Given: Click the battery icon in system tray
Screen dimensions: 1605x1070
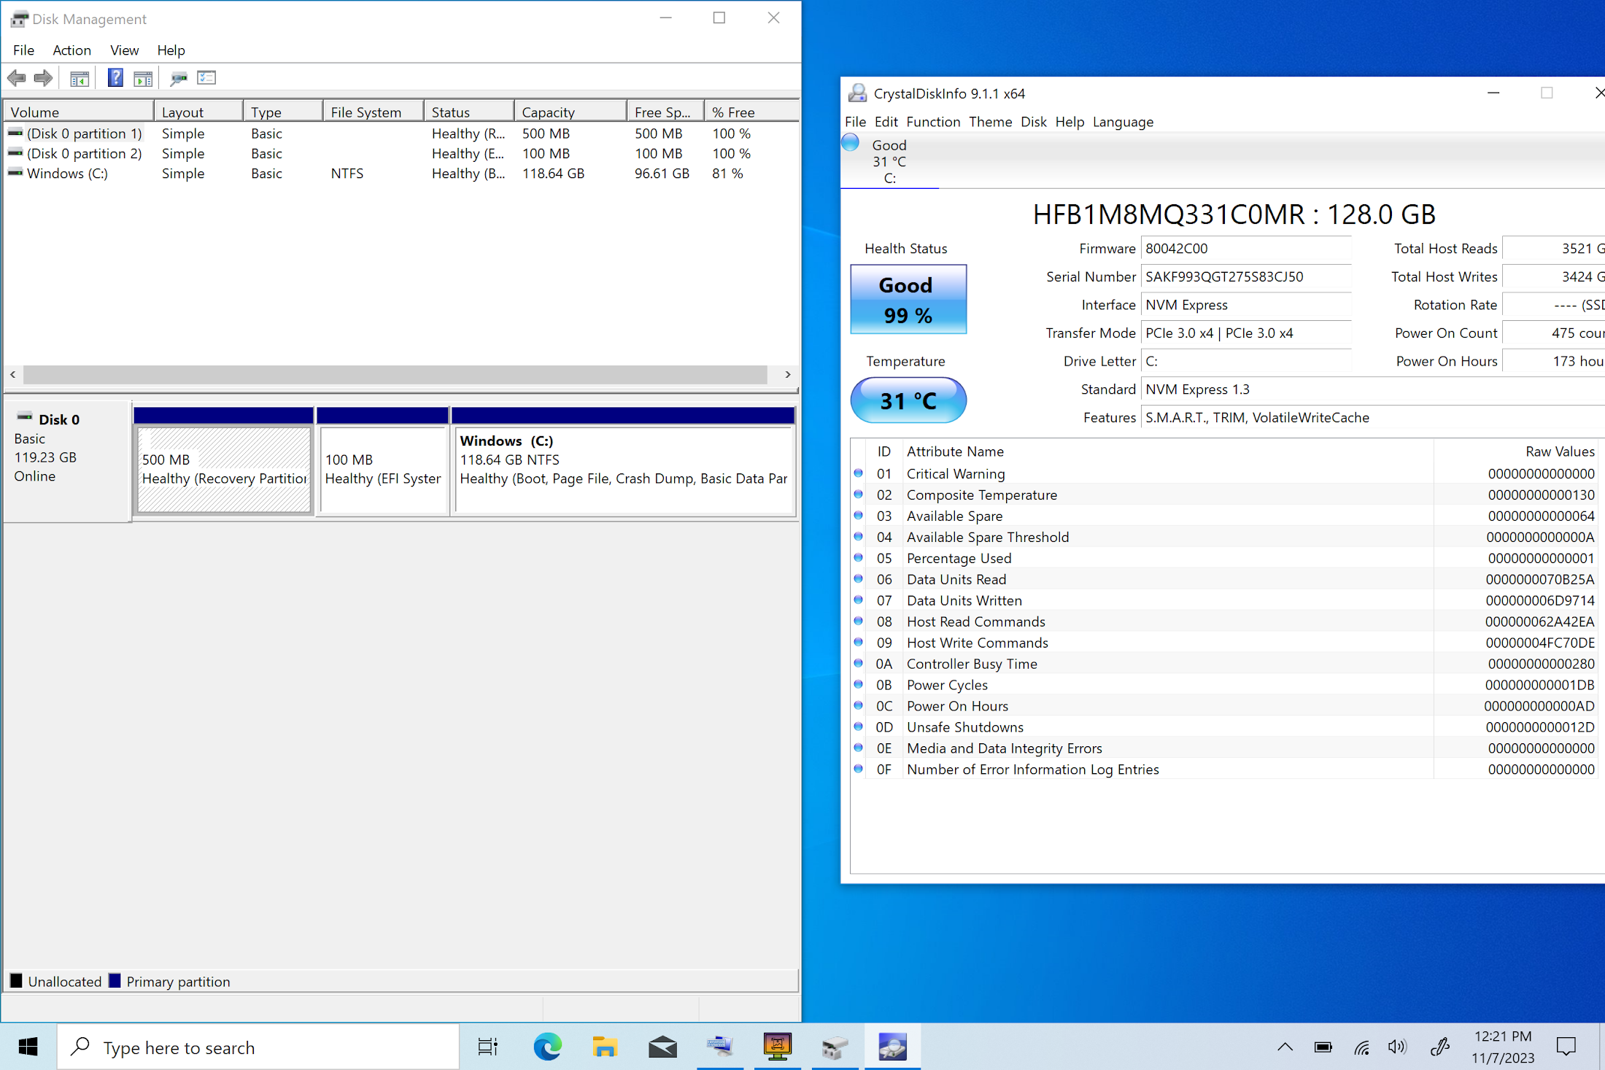Looking at the screenshot, I should [1323, 1047].
